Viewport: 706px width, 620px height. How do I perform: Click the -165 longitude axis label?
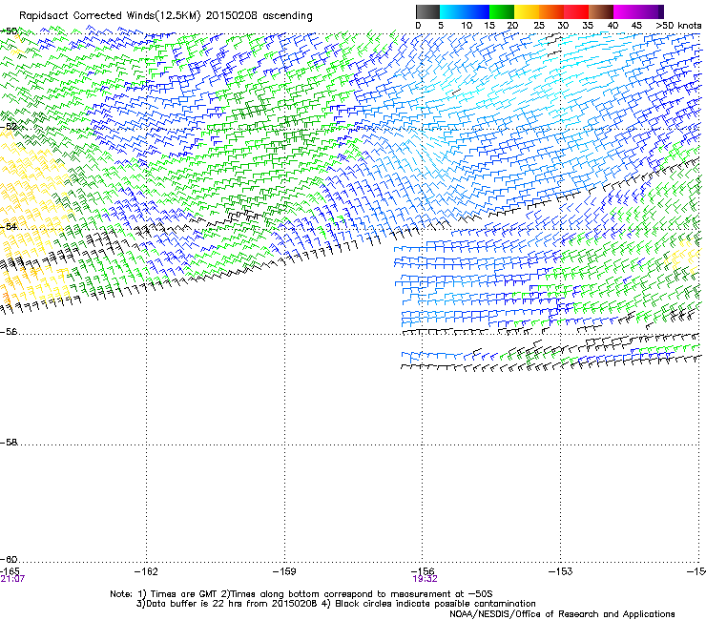[x=10, y=571]
